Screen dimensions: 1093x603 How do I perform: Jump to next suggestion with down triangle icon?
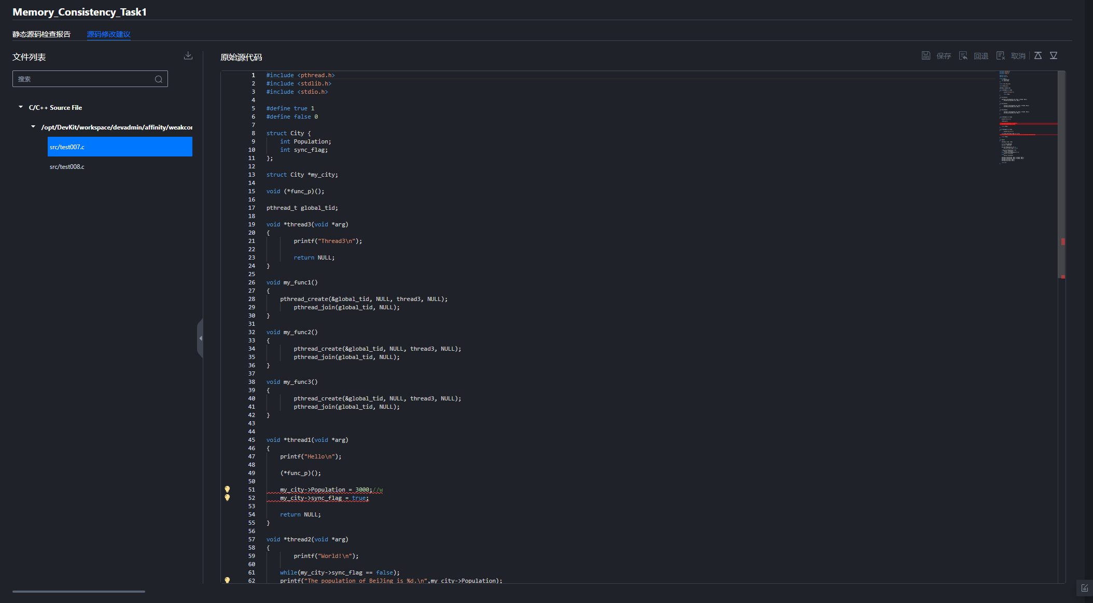coord(1054,55)
